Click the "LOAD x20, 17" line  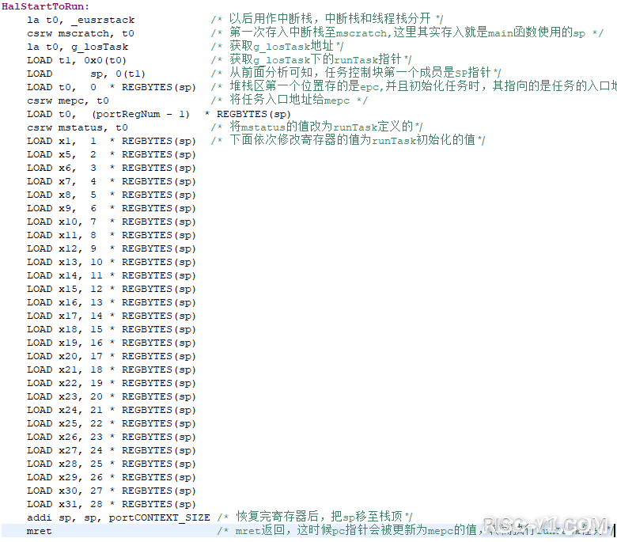112,356
